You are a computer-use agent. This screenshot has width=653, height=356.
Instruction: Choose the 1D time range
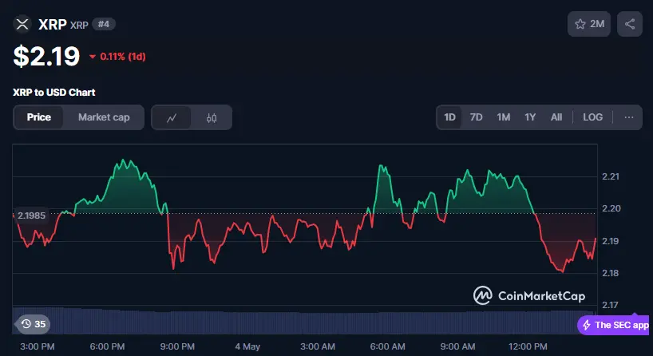[449, 117]
